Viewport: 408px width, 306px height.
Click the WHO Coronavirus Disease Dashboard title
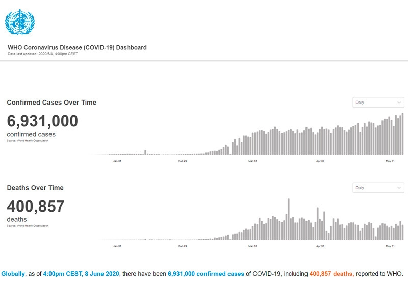[x=77, y=48]
